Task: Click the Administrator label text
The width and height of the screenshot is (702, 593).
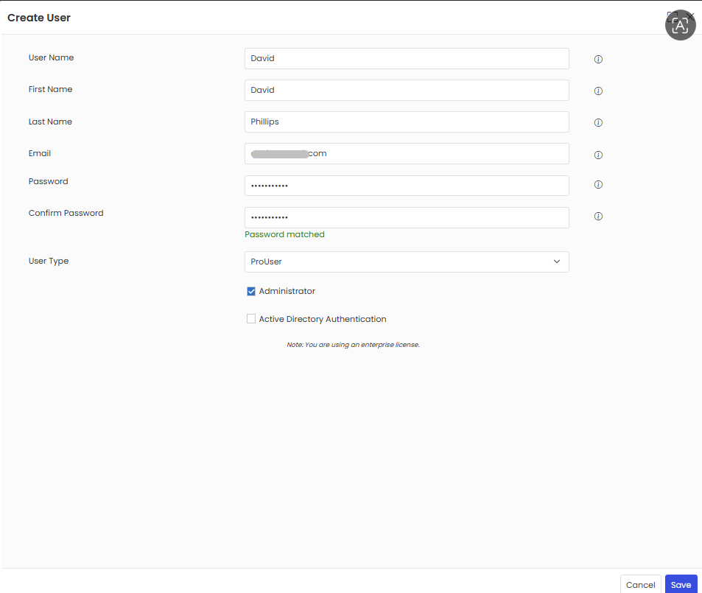Action: coord(287,291)
